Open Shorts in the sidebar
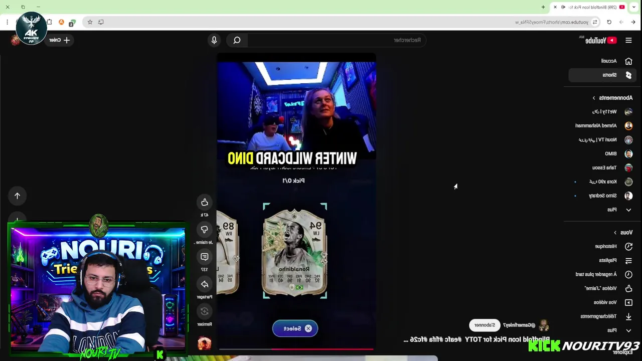Image resolution: width=642 pixels, height=361 pixels. 602,75
